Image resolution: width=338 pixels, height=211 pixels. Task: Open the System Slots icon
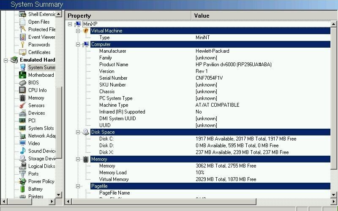[22, 128]
